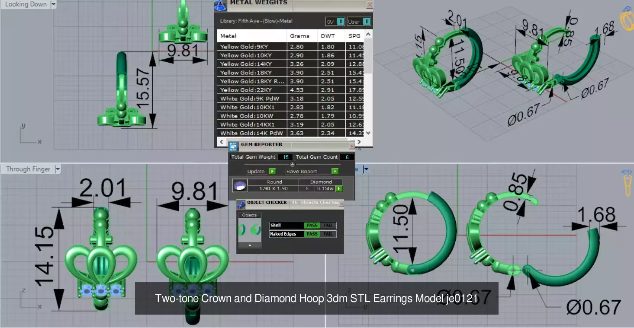
Task: Select the Yellow Gold:14KY row
Action: coord(290,64)
